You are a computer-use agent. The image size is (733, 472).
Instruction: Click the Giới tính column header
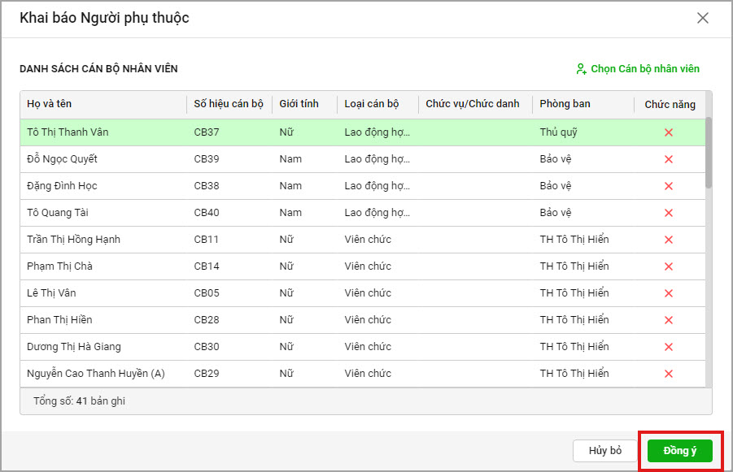pyautogui.click(x=299, y=104)
